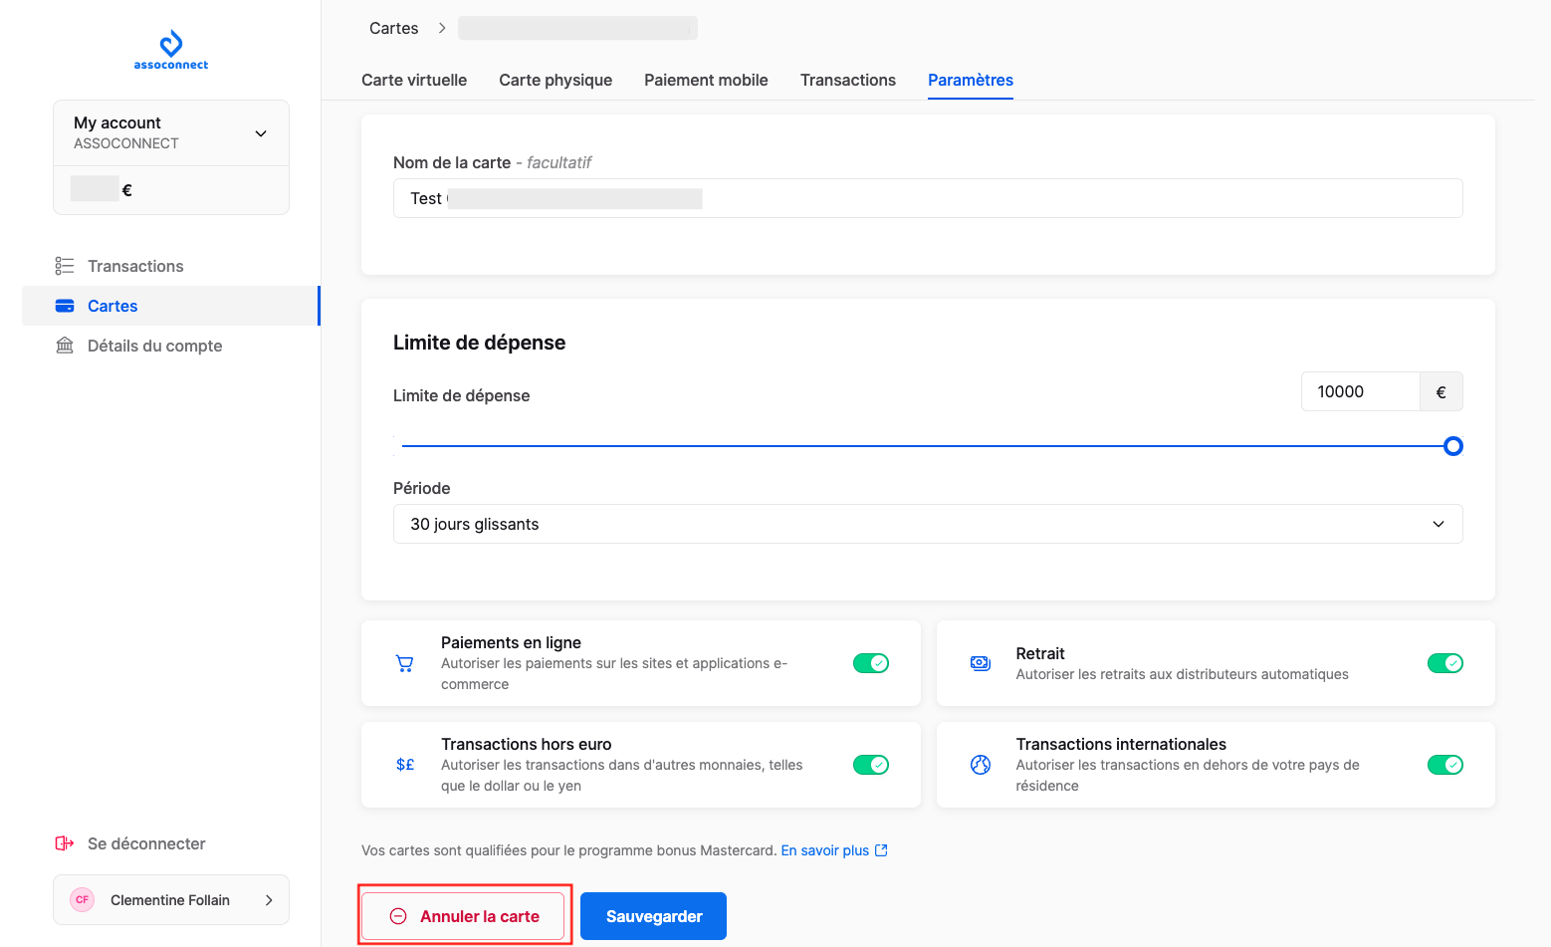Click the cash icon for Retrait
Viewport: 1551px width, 947px height.
(x=980, y=663)
